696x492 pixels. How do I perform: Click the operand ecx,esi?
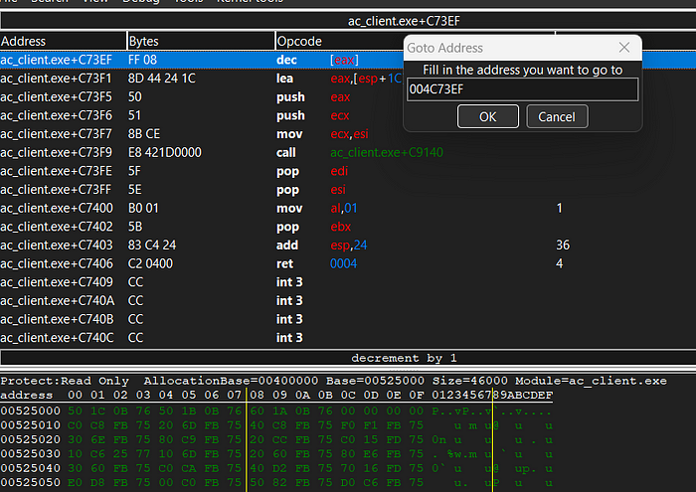point(349,134)
